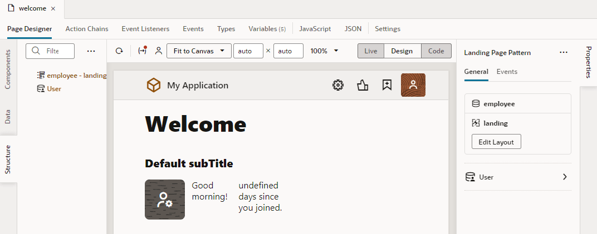Click the structure Filter search field
The width and height of the screenshot is (597, 234).
click(x=50, y=51)
